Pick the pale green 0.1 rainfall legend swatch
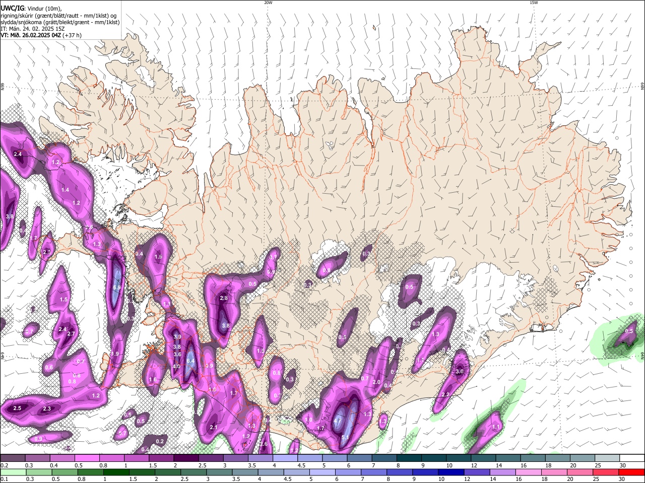The height and width of the screenshot is (483, 645). click(13, 472)
